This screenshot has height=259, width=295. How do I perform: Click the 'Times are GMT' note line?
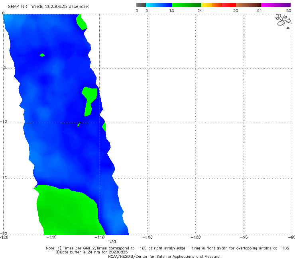(167, 248)
